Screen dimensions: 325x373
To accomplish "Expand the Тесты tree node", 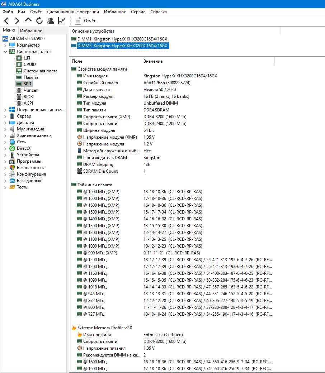I will (5, 187).
